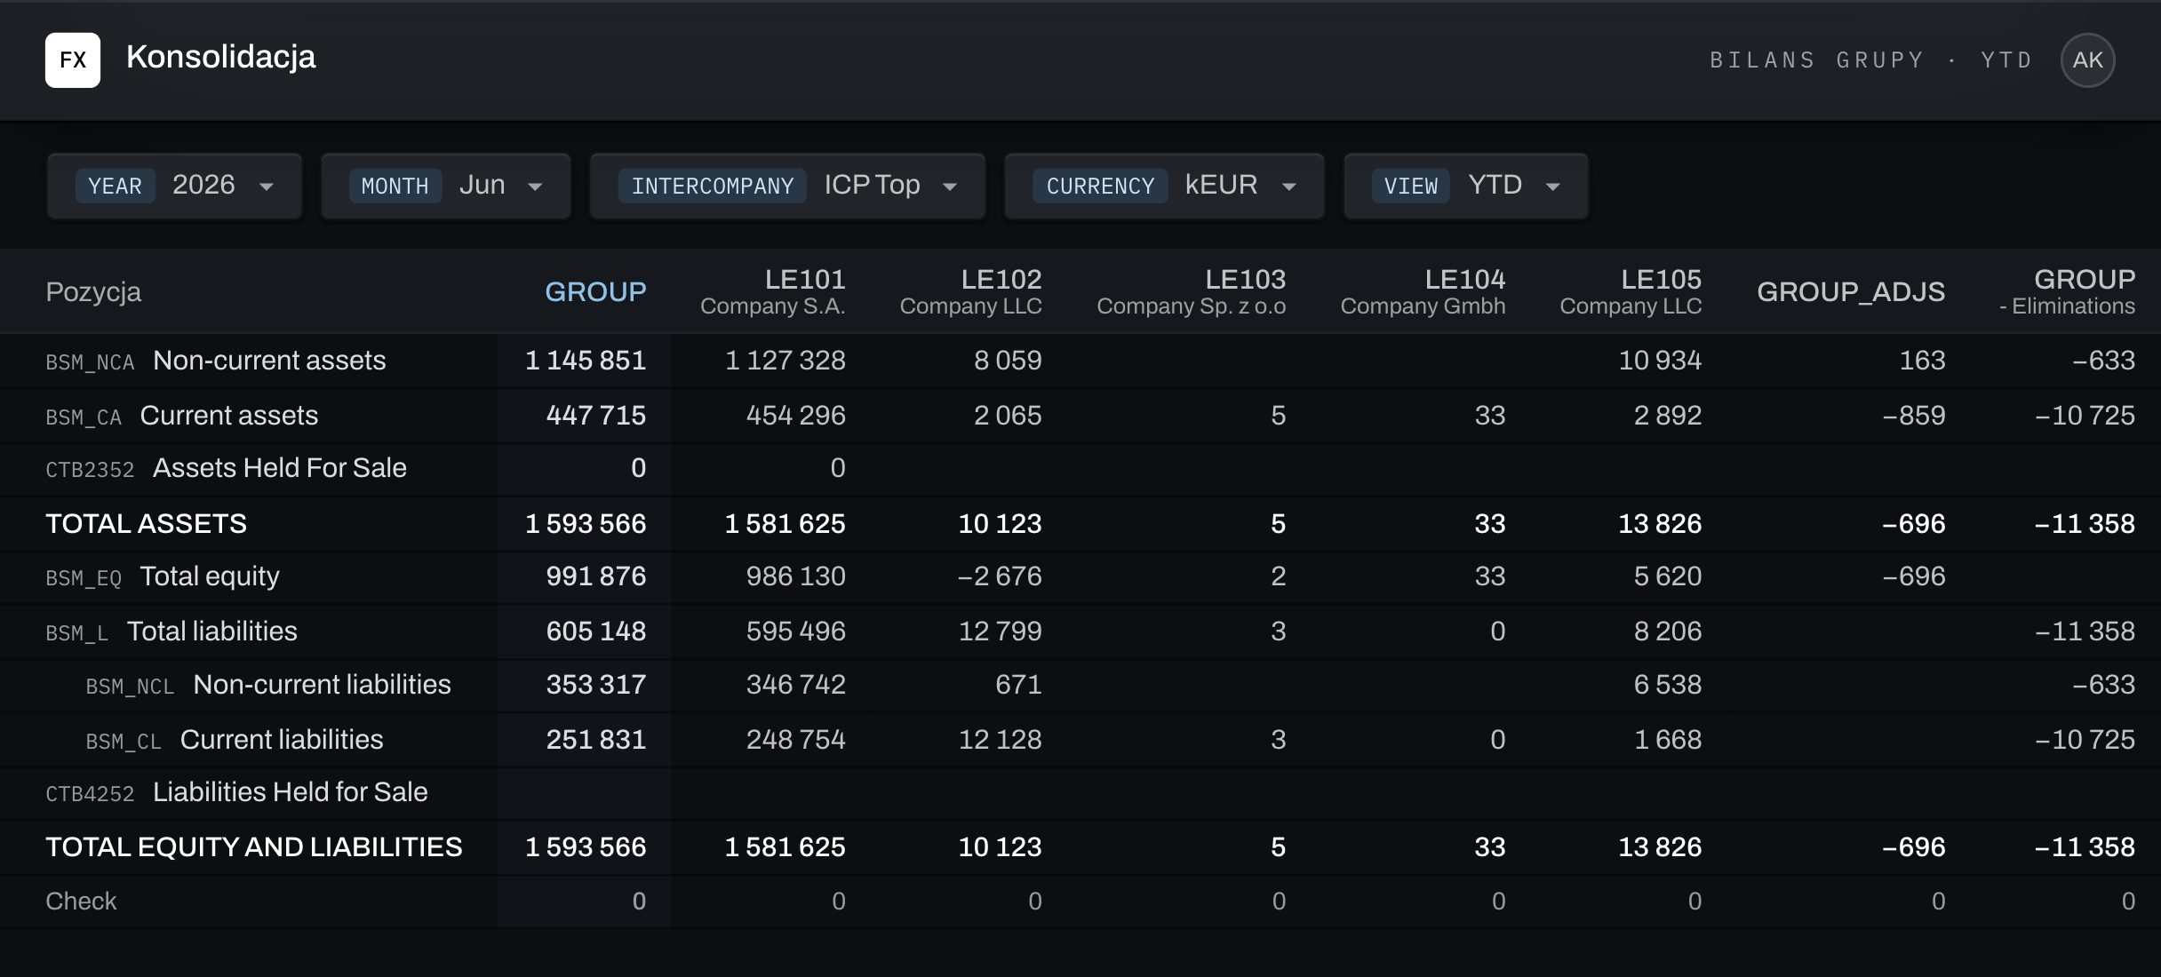Click GROUP_ADJS non-current assets value 163

[1922, 361]
